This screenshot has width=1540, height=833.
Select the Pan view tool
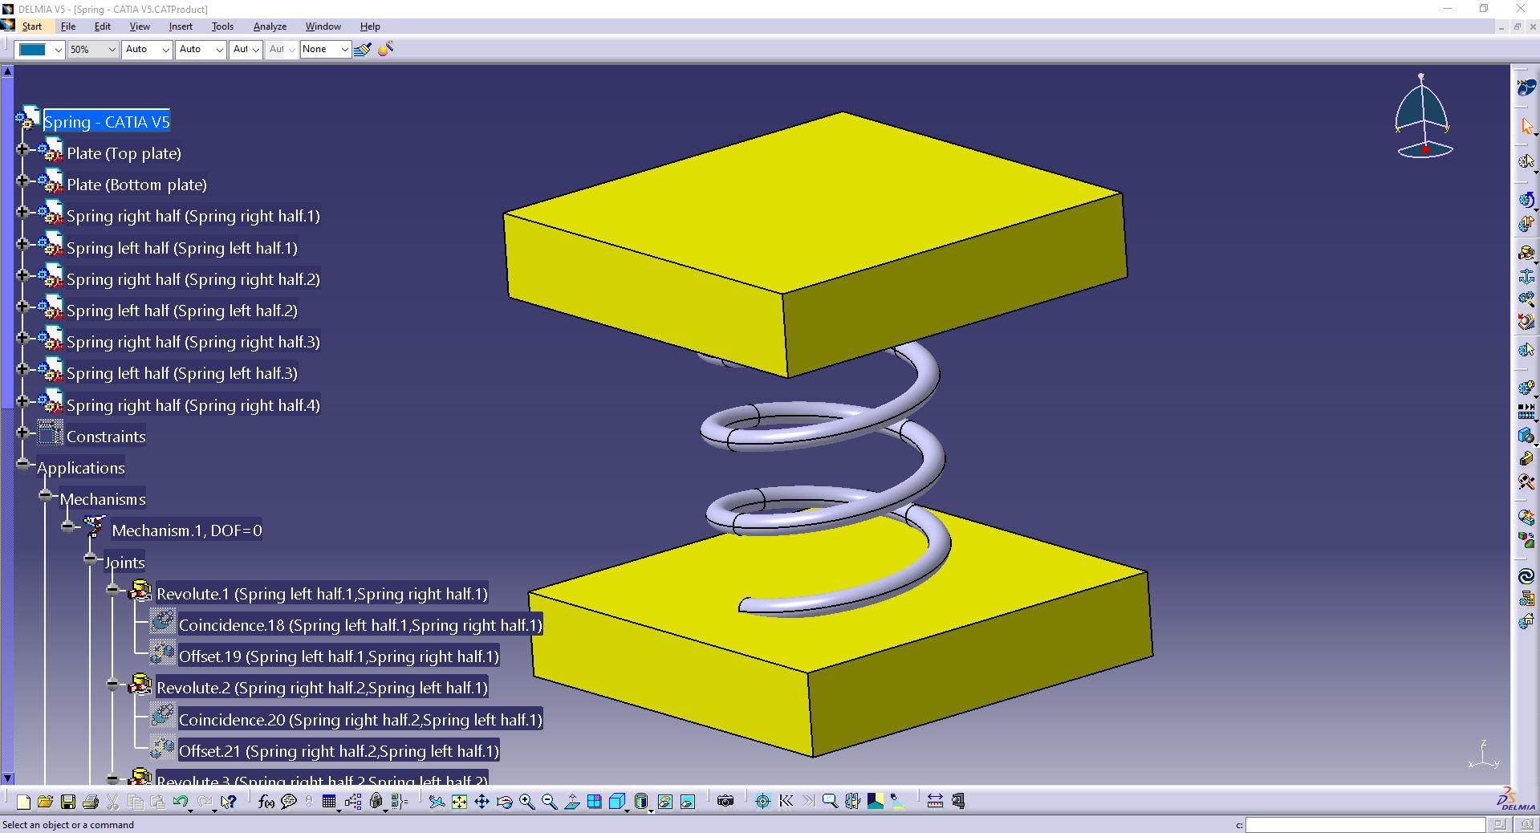tap(482, 801)
